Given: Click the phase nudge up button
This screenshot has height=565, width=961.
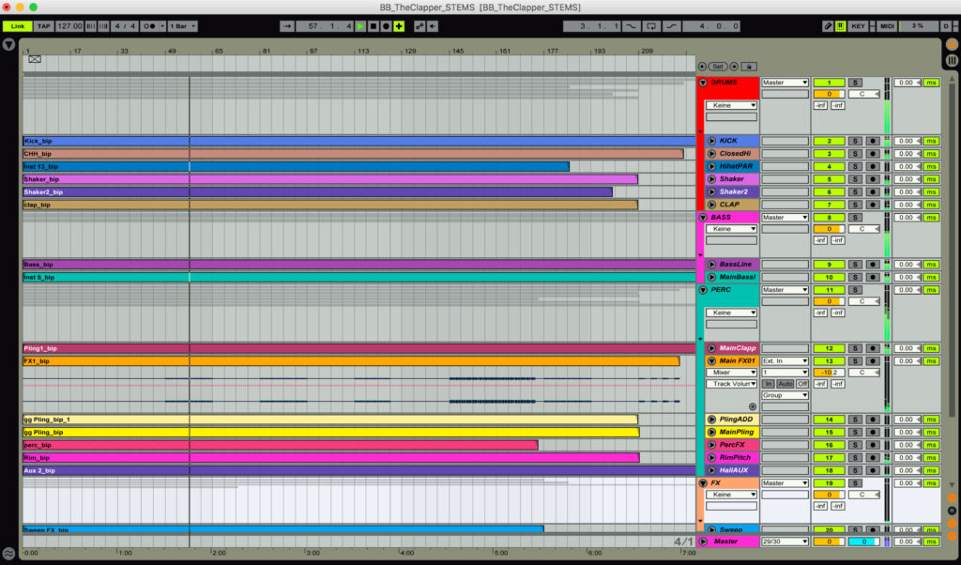Looking at the screenshot, I should 103,26.
